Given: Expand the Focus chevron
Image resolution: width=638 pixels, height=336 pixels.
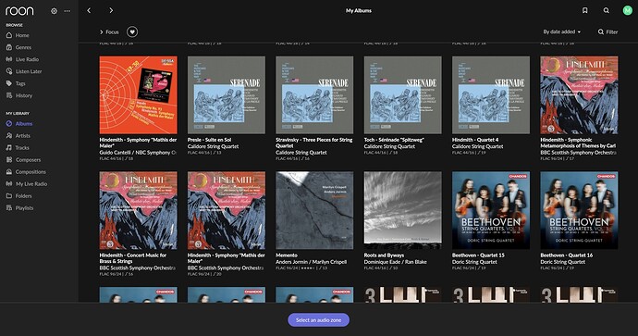Looking at the screenshot, I should 102,31.
